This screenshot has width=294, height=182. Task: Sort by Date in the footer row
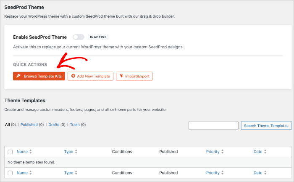click(x=258, y=173)
